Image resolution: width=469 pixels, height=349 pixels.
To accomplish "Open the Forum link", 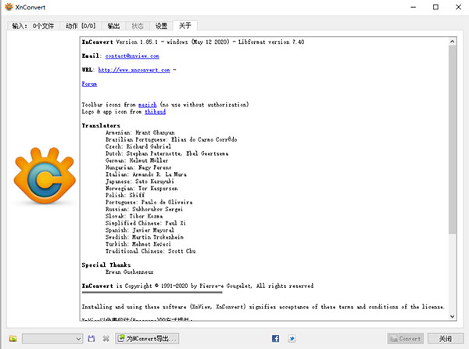I will (x=89, y=84).
